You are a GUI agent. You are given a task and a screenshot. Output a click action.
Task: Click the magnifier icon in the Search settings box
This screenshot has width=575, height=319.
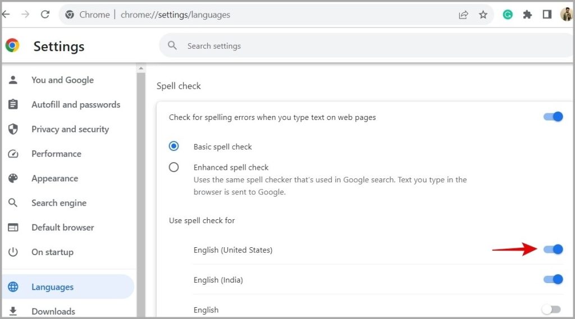172,45
